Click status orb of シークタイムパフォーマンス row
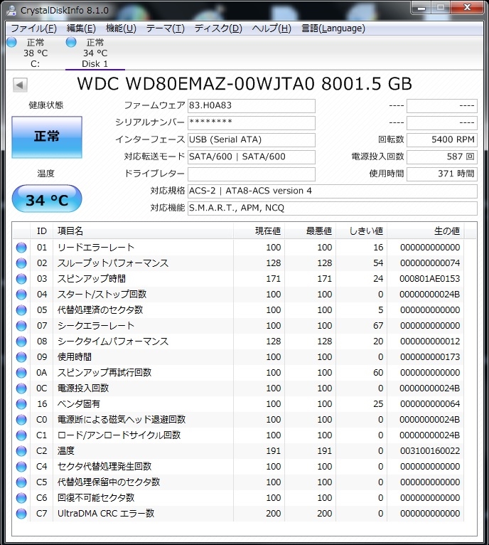 (x=21, y=342)
